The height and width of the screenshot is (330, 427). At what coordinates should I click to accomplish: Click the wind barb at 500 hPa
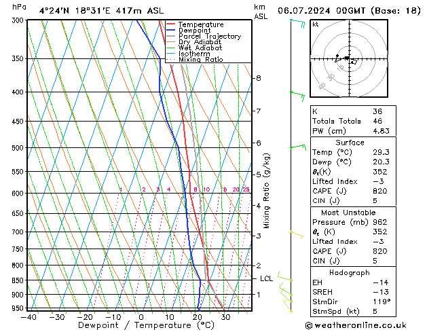[297, 146]
